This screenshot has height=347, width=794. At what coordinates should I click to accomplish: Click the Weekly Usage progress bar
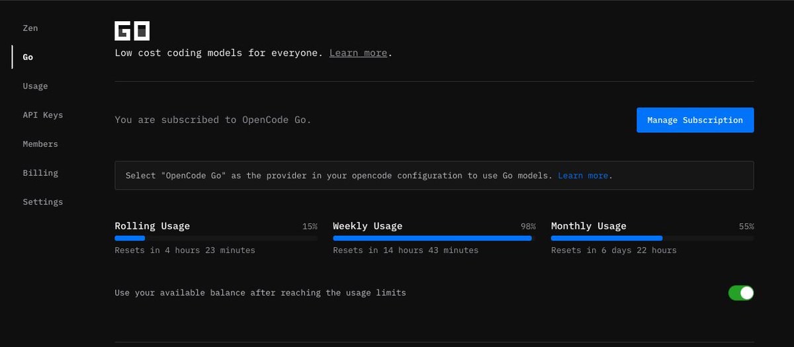click(x=434, y=238)
